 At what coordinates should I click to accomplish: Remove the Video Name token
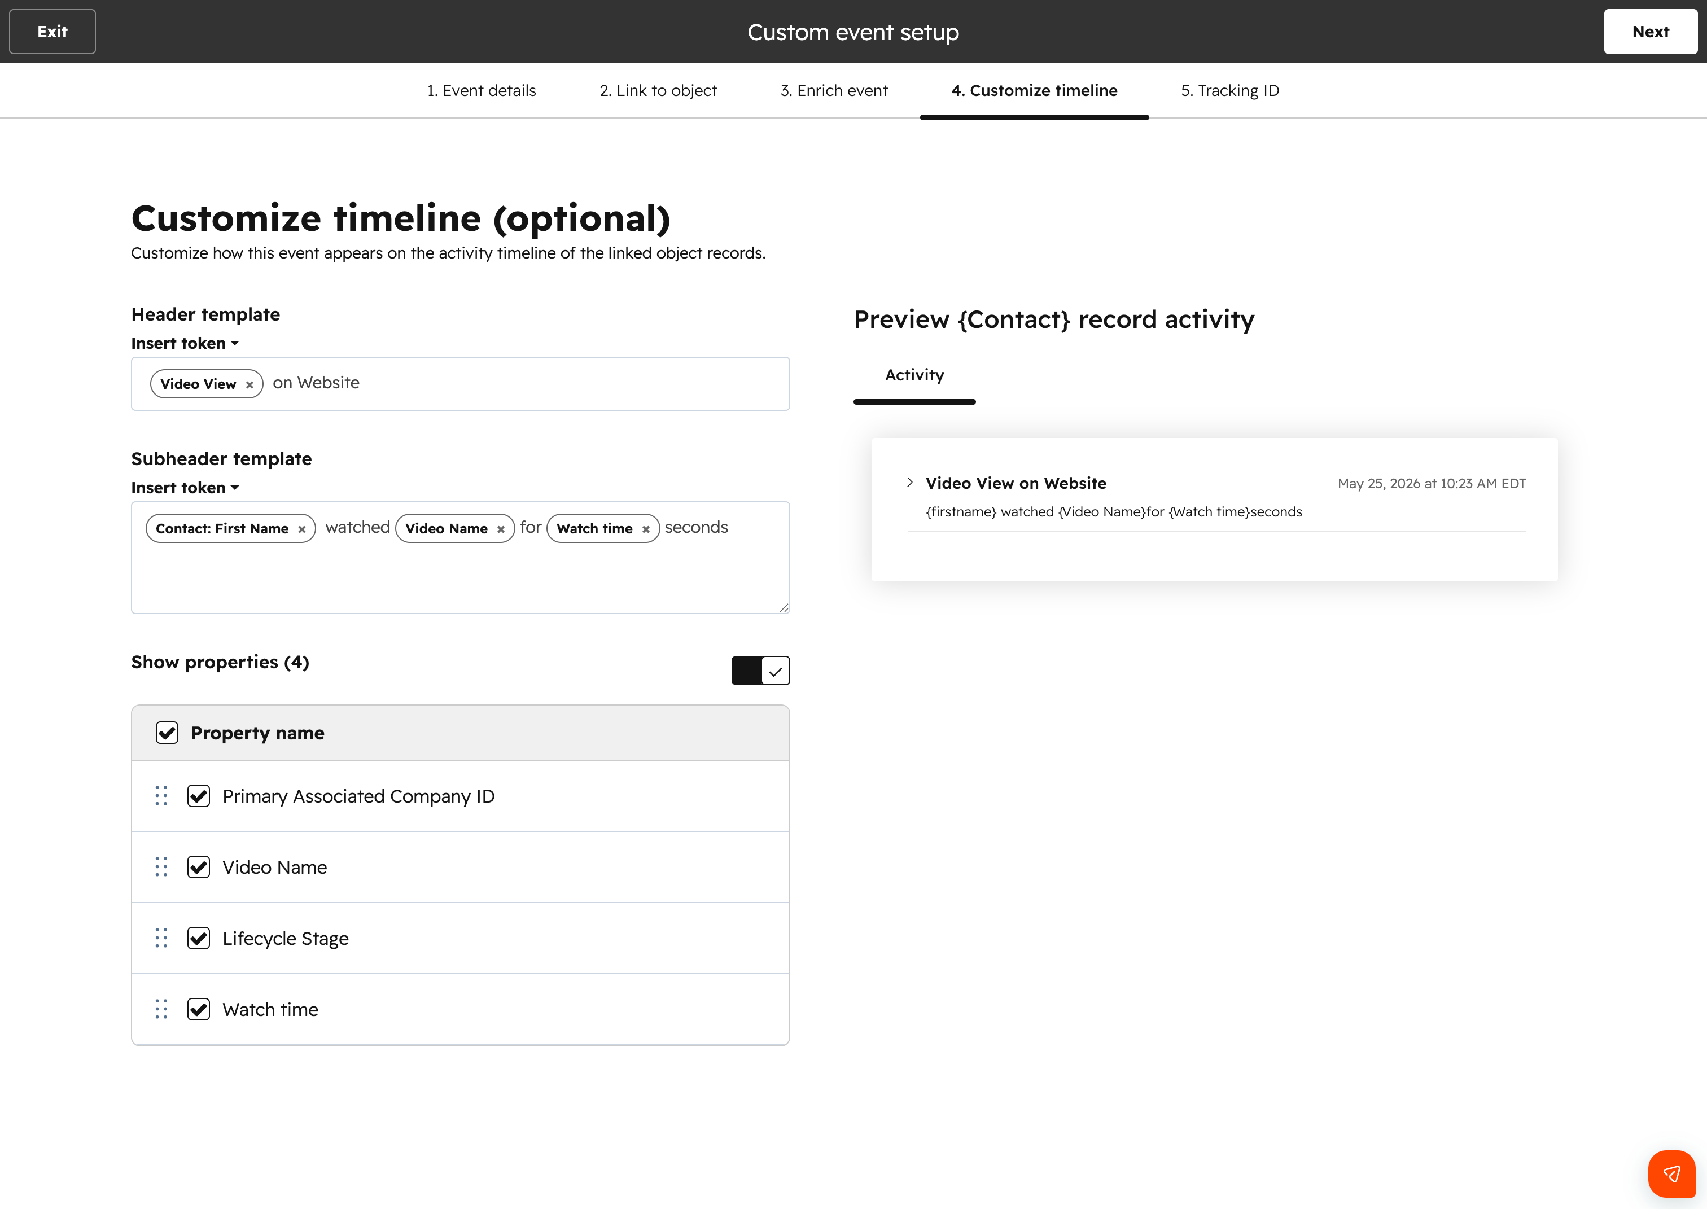[x=501, y=529]
